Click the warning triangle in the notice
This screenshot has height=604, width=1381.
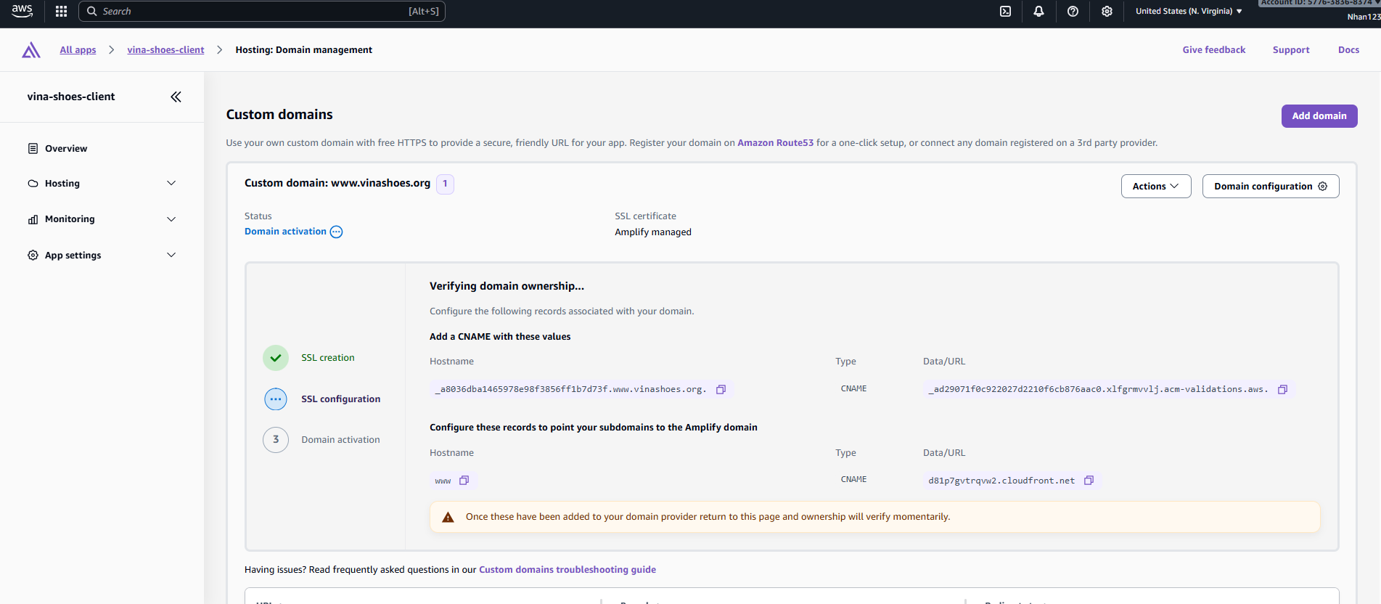(448, 517)
